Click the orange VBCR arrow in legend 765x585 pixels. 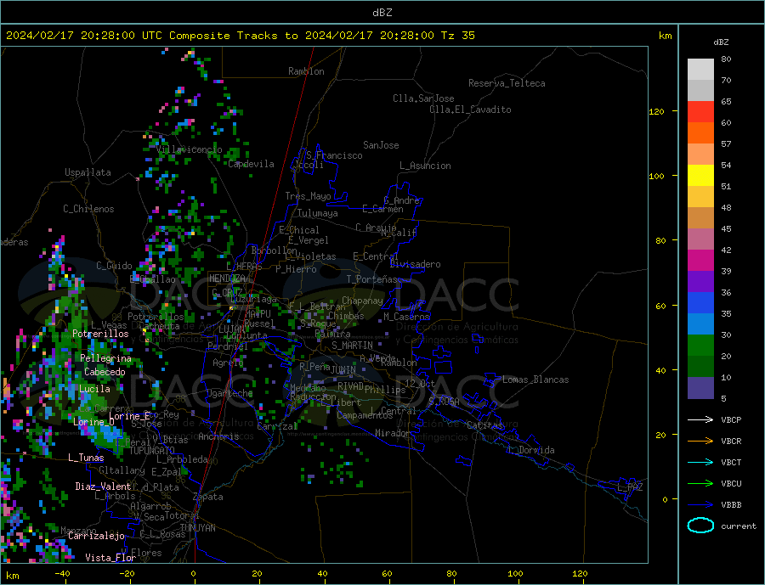[700, 441]
